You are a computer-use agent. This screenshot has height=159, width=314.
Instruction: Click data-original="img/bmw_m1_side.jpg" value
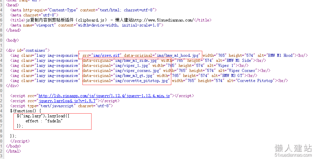(x=121, y=61)
